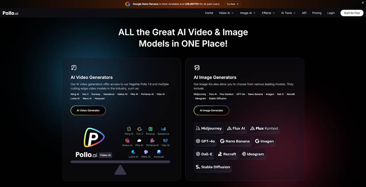Image resolution: width=366 pixels, height=187 pixels.
Task: Click the Start for Free button
Action: coord(352,13)
